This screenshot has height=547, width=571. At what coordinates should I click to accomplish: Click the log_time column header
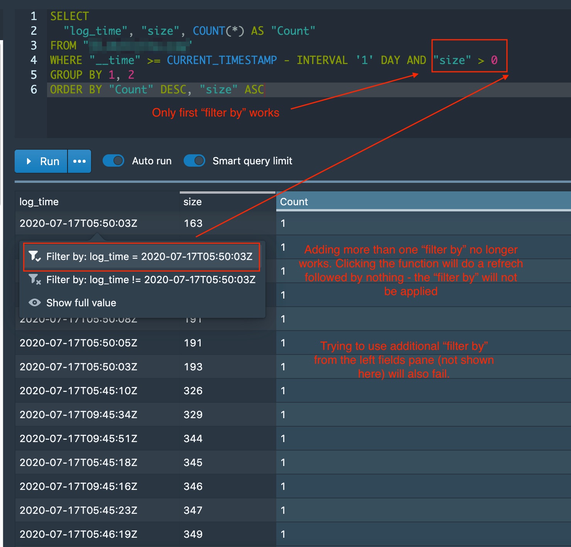39,201
